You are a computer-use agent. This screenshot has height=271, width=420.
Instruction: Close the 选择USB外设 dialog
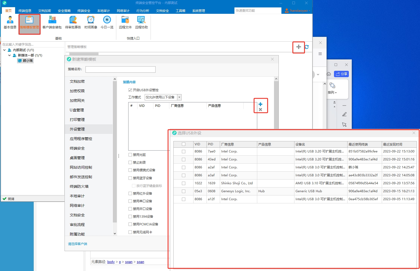click(414, 133)
